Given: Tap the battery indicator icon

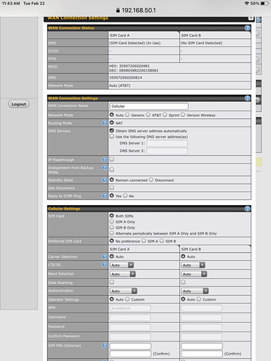Looking at the screenshot, I should pos(264,4).
